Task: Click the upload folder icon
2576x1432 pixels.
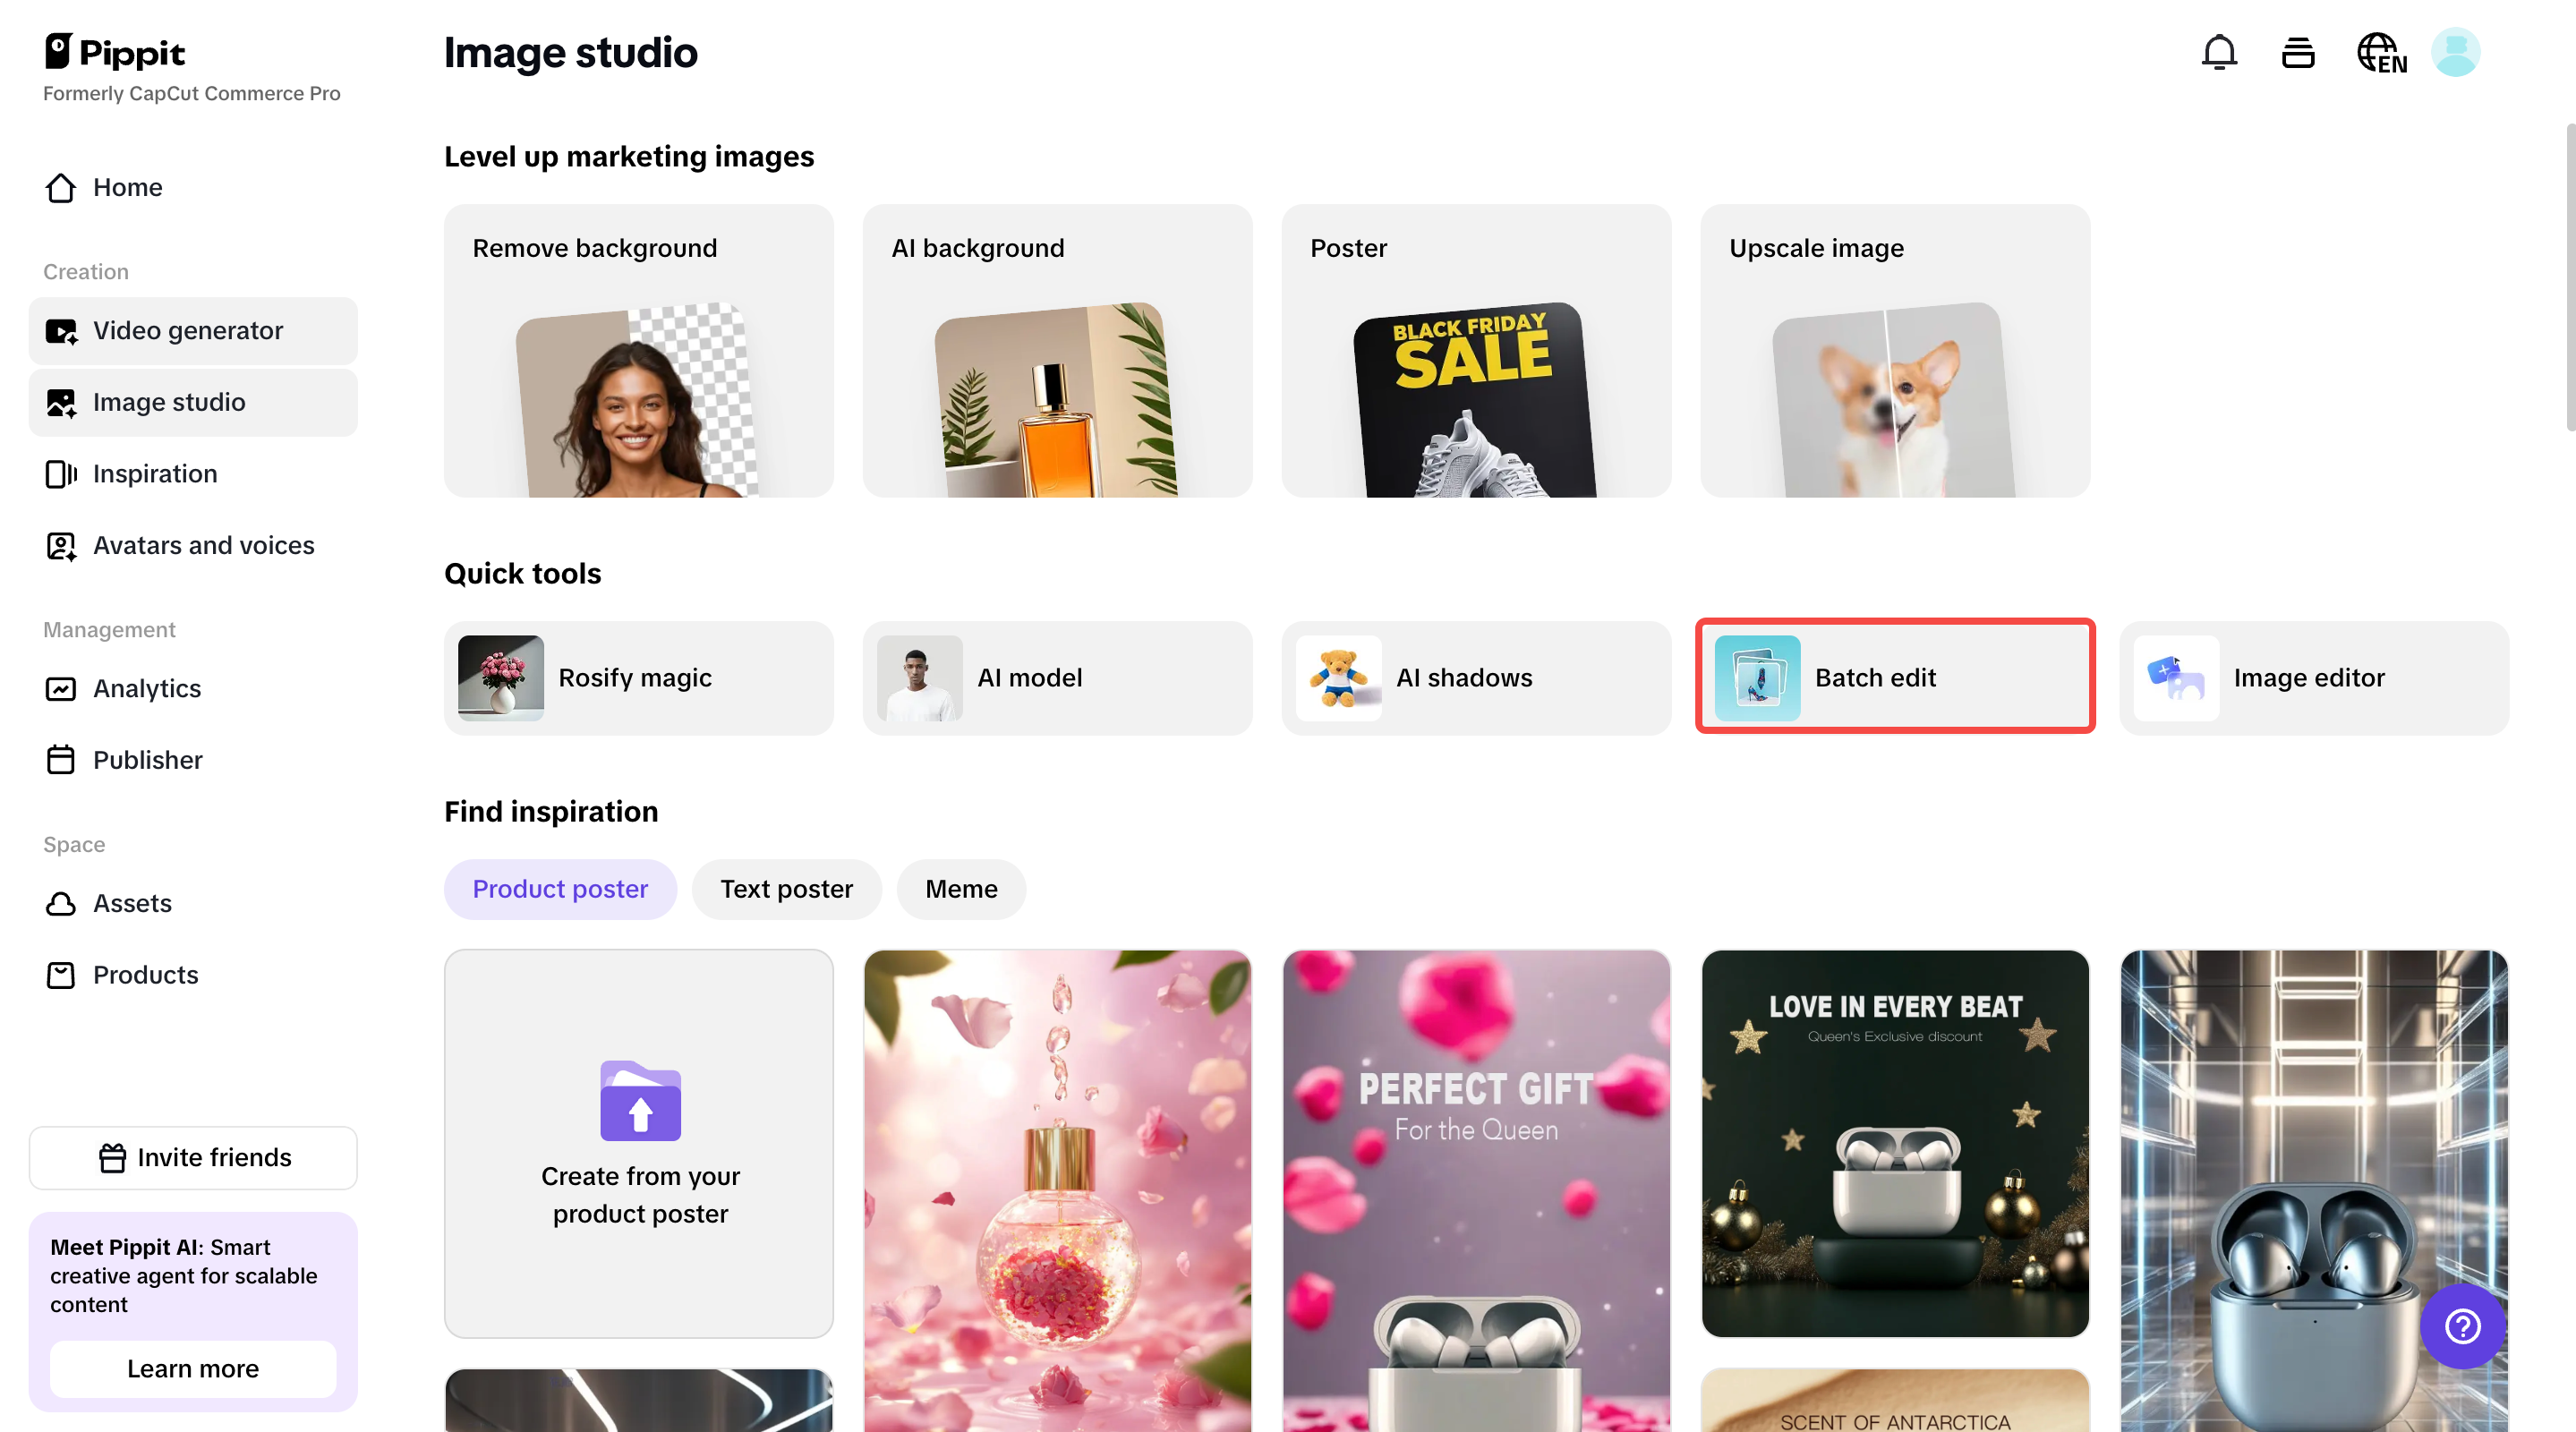Action: click(x=640, y=1100)
